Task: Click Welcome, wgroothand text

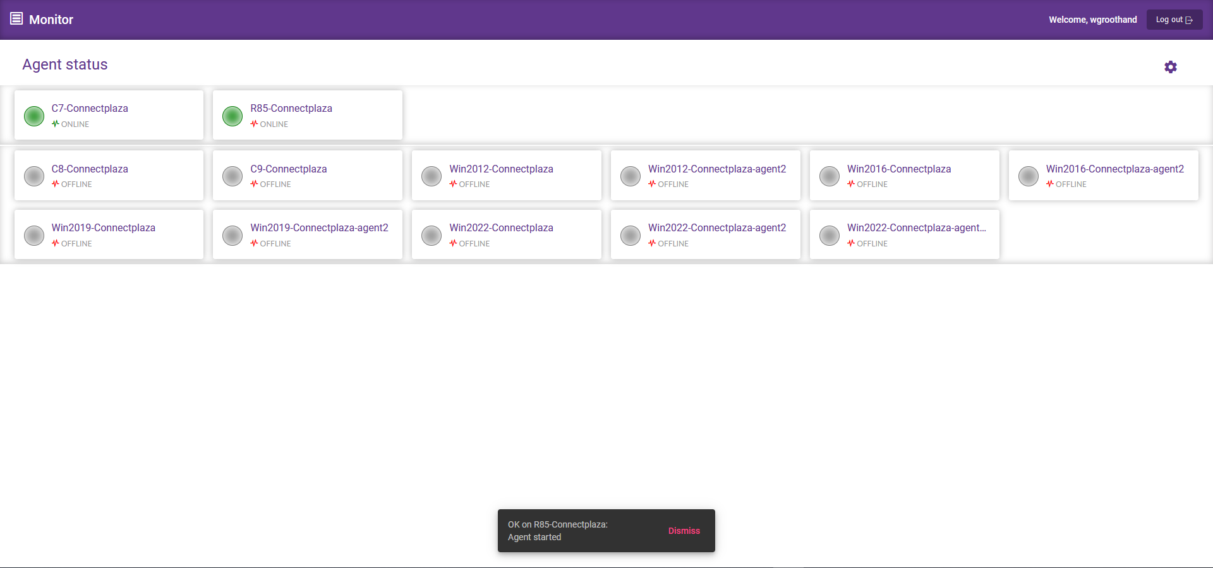Action: pyautogui.click(x=1093, y=20)
